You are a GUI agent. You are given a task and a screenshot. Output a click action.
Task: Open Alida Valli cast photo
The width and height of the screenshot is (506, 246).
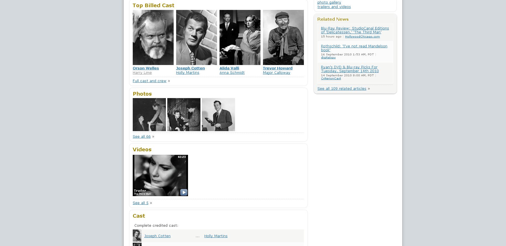tap(240, 37)
